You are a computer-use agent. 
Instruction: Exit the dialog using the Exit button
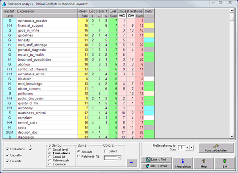tap(225, 163)
